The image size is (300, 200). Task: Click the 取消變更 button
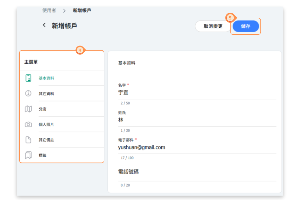click(213, 26)
